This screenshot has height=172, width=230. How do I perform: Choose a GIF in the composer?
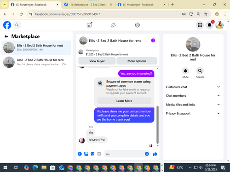coord(99,154)
